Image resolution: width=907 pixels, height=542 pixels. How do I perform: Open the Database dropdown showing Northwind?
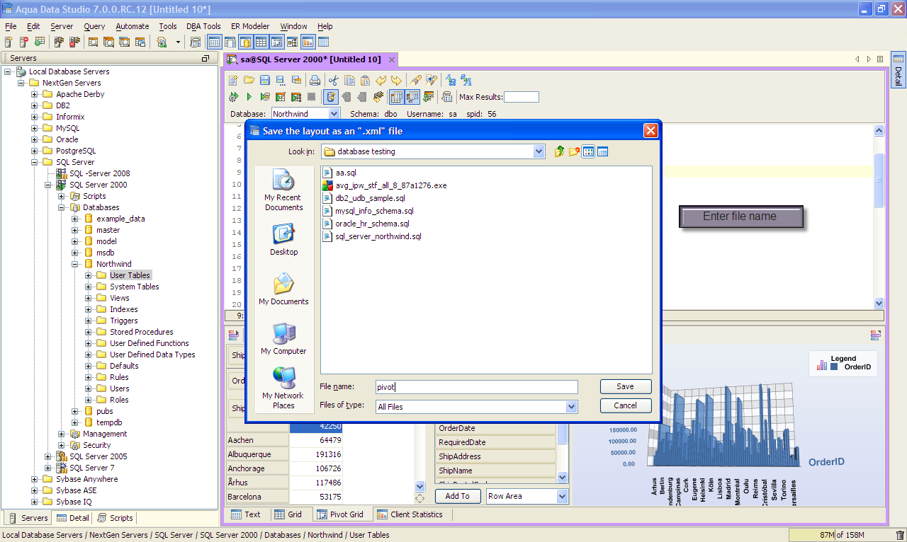334,113
